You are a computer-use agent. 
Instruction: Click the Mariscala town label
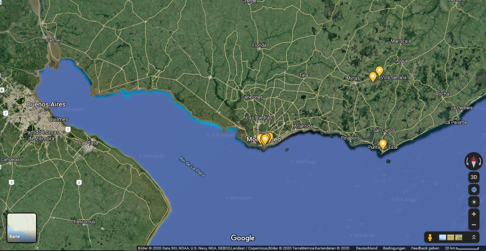(401, 41)
